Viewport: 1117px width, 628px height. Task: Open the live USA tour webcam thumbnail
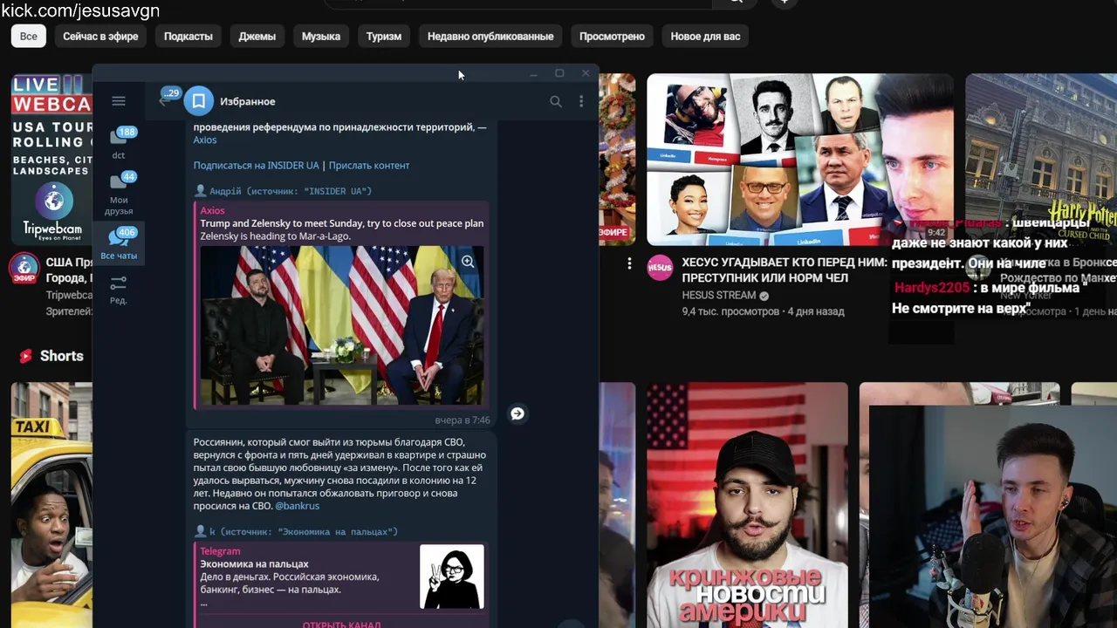point(51,159)
